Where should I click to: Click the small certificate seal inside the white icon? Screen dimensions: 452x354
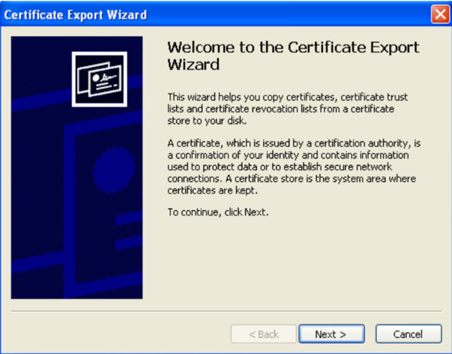coord(97,78)
